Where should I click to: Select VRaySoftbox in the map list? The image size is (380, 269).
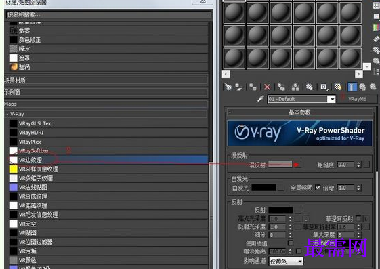tap(108, 150)
